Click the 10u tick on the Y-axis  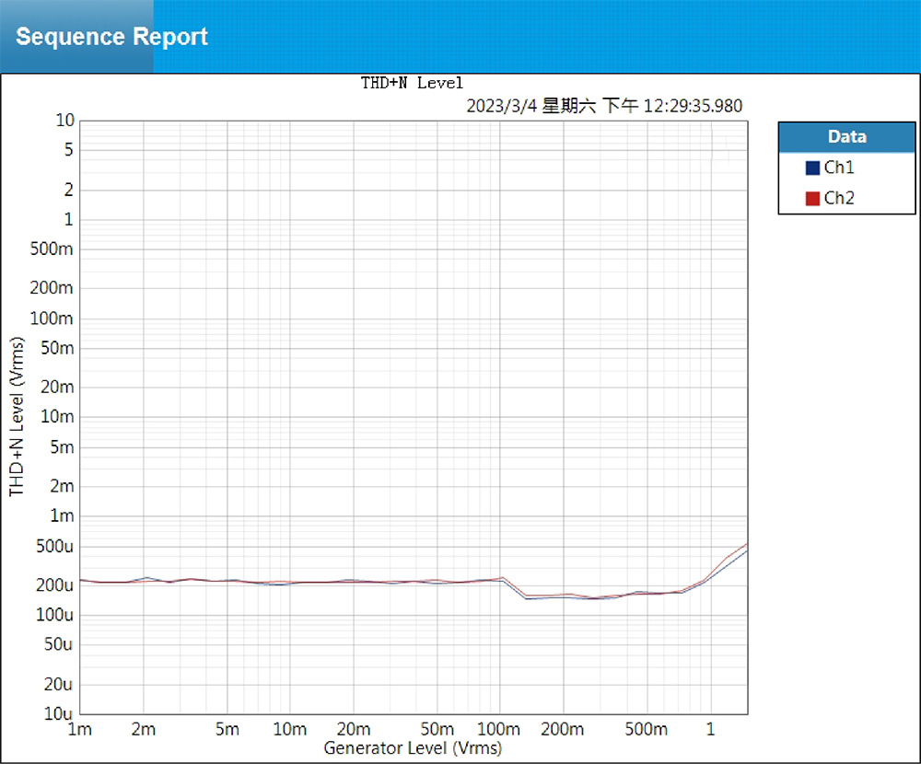coord(59,713)
